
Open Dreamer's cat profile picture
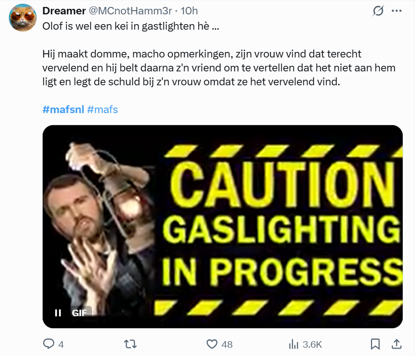(23, 18)
